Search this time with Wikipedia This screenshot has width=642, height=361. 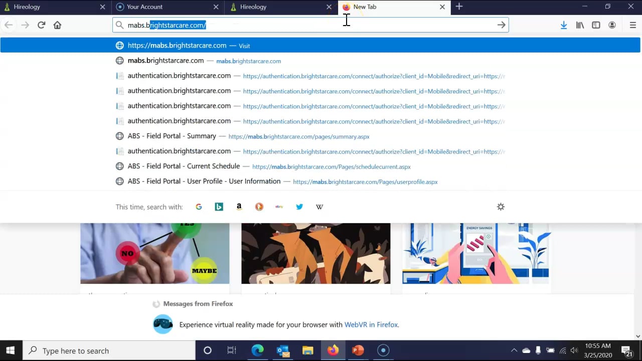coord(319,207)
